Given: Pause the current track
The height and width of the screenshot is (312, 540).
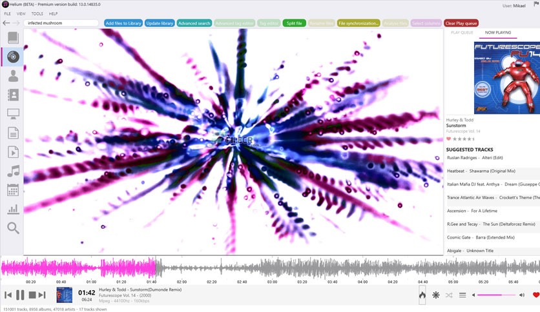Looking at the screenshot, I should pos(20,295).
